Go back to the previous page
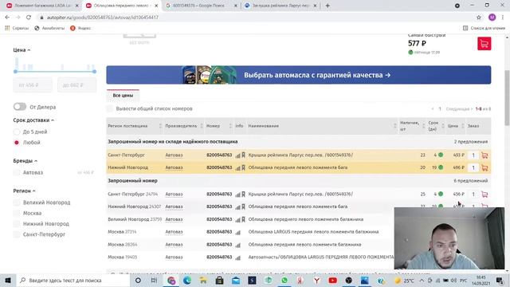This screenshot has height=287, width=510. coord(7,18)
